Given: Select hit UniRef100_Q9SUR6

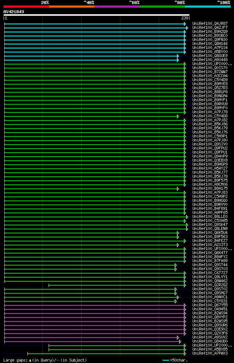Looking at the screenshot, I should tap(210, 325).
